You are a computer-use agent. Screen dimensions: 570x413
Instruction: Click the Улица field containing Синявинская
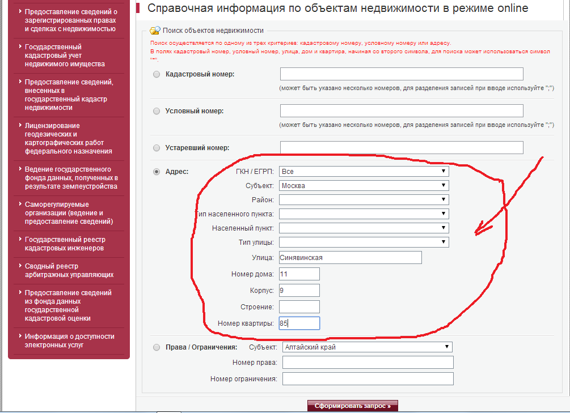(x=351, y=258)
